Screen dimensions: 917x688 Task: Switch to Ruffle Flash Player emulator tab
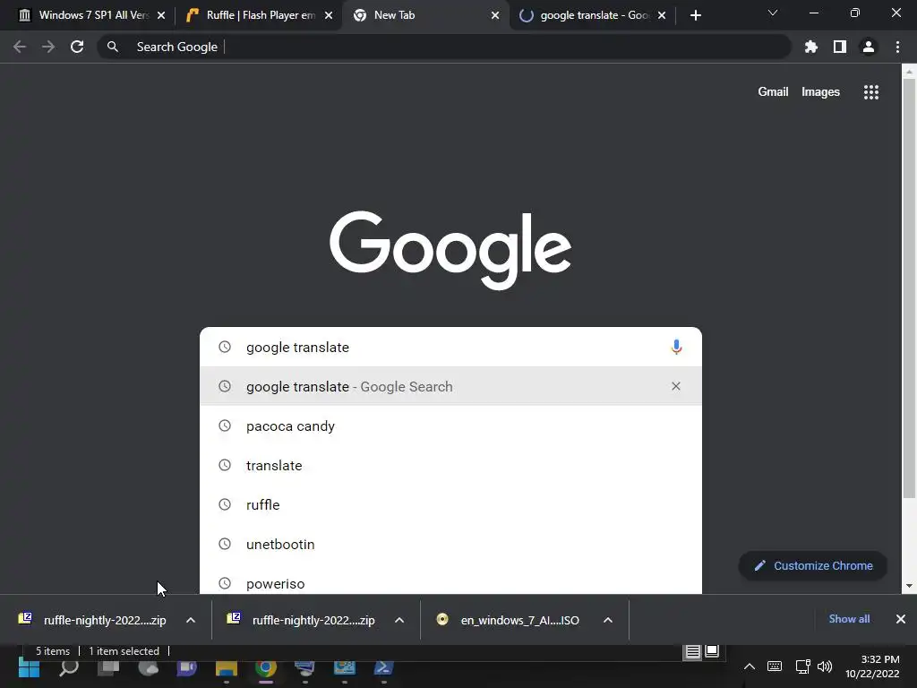257,15
